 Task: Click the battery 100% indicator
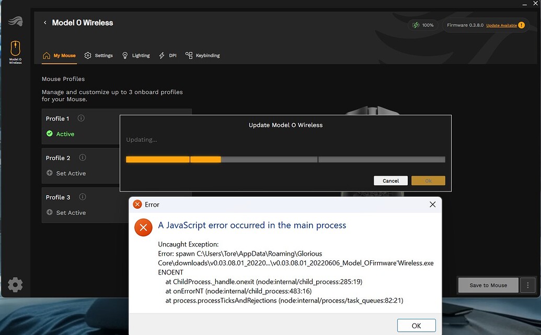click(x=423, y=25)
